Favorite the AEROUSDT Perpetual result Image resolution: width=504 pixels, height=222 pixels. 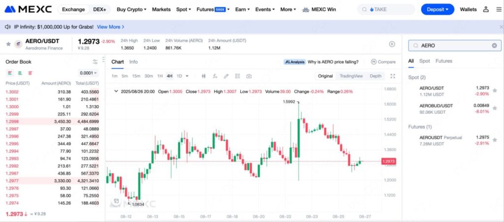pos(495,140)
